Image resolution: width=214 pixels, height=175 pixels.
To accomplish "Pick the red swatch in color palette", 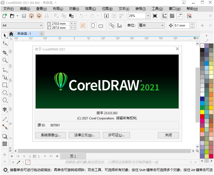I will [202, 116].
